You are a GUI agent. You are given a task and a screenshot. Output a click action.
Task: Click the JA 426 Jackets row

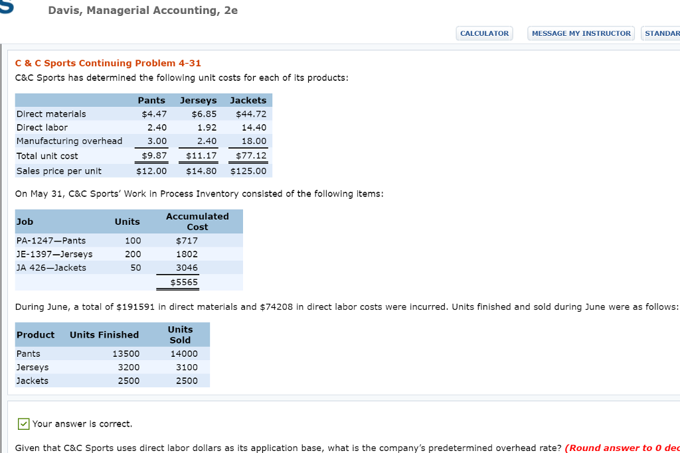50,267
